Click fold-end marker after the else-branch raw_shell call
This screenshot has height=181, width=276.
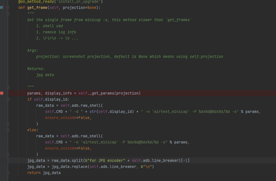coord(8,154)
